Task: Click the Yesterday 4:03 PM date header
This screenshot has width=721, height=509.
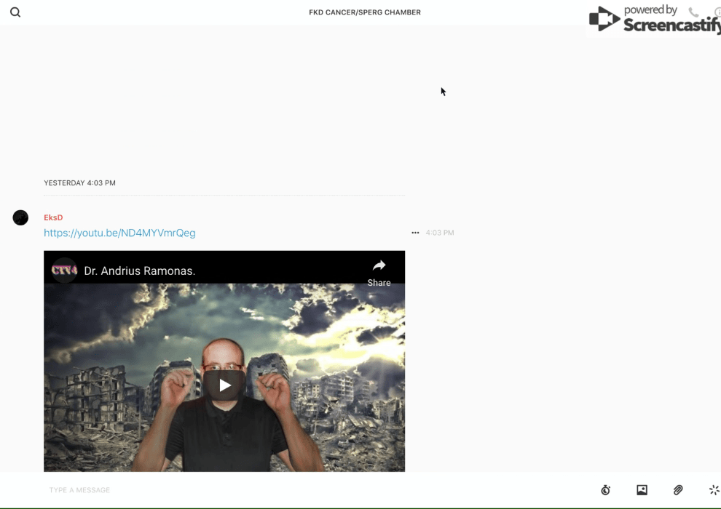Action: point(79,183)
